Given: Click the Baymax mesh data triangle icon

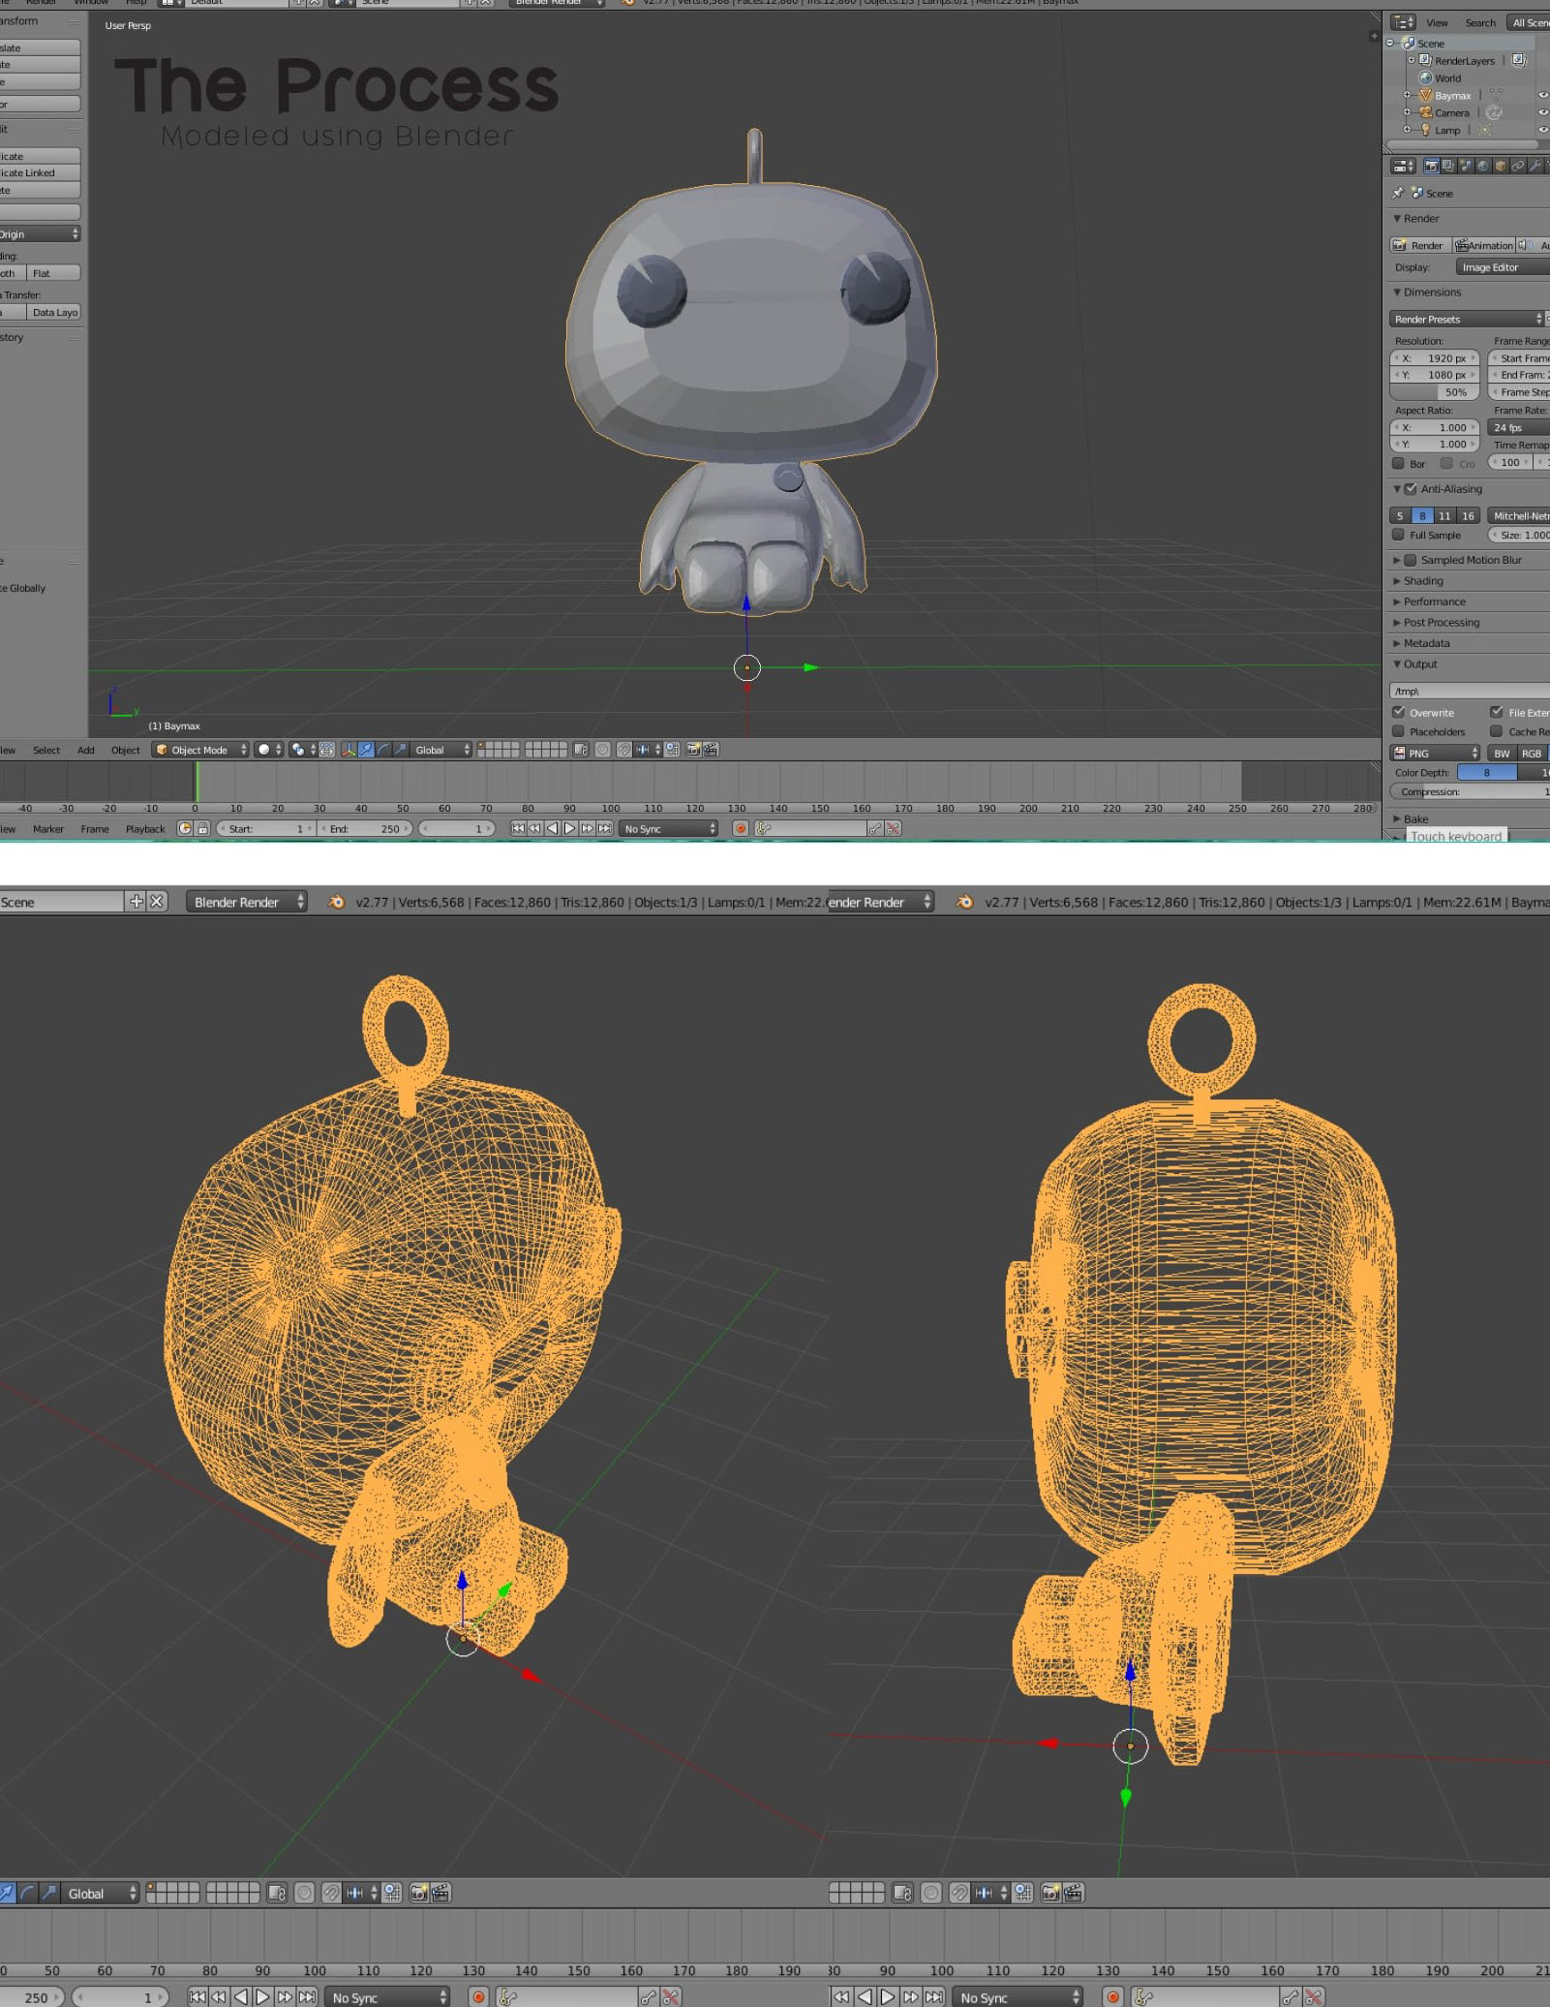Looking at the screenshot, I should click(x=1496, y=95).
